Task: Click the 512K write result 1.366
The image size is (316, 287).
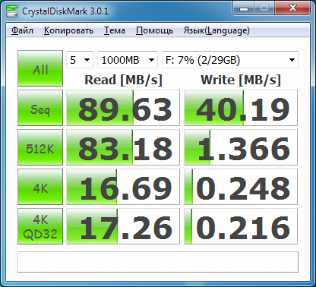Action: [241, 147]
